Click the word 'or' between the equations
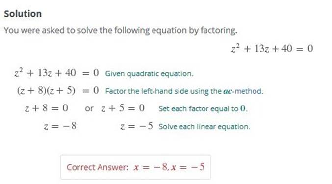This screenshot has height=184, width=332. click(89, 109)
